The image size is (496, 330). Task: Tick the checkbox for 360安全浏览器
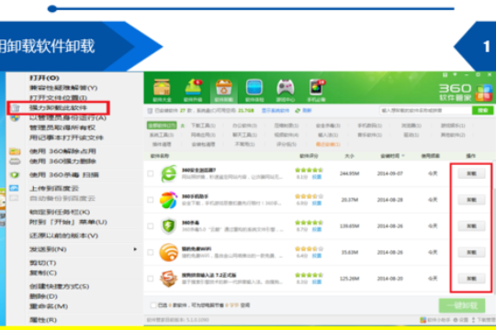coord(151,173)
